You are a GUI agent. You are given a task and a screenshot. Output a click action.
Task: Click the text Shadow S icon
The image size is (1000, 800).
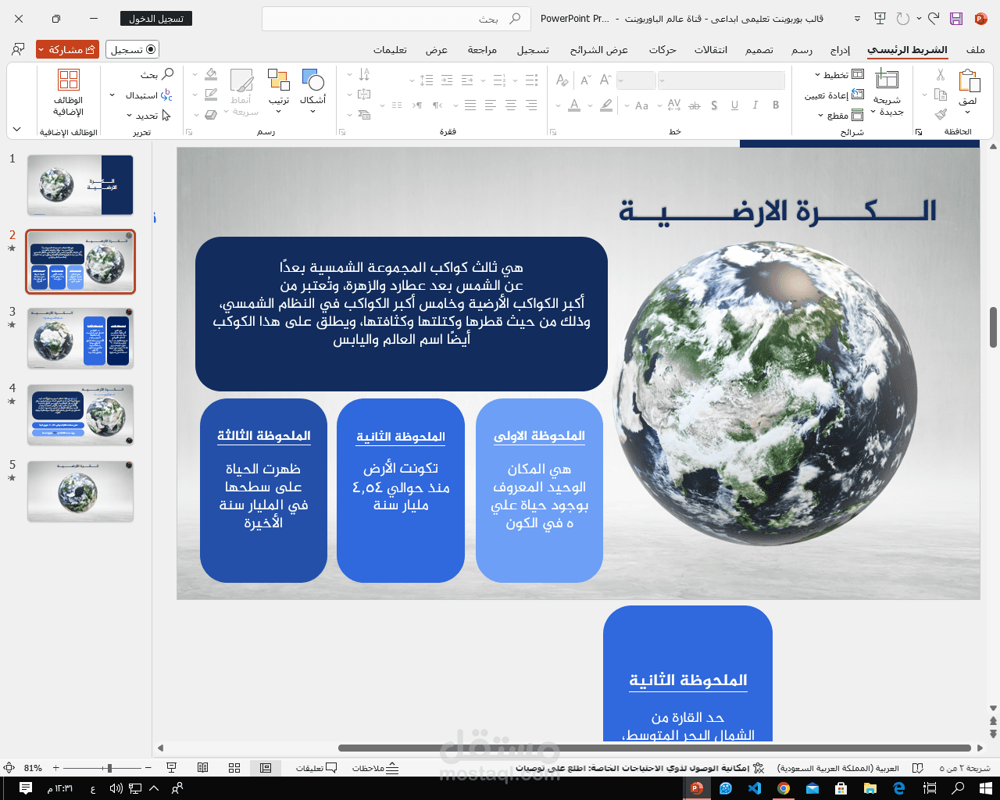(x=714, y=105)
